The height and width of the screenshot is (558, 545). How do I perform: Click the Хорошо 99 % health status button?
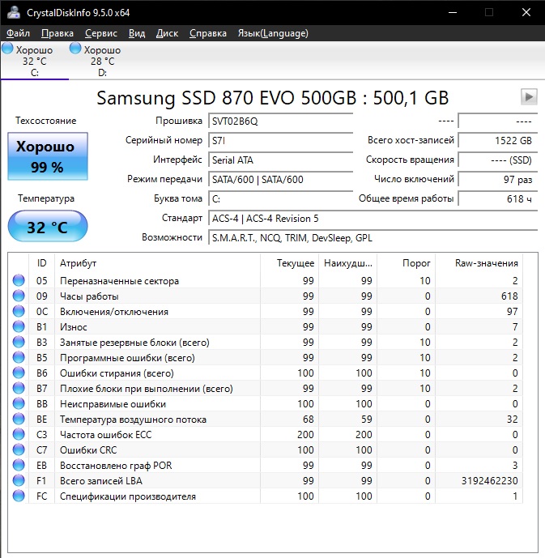47,156
